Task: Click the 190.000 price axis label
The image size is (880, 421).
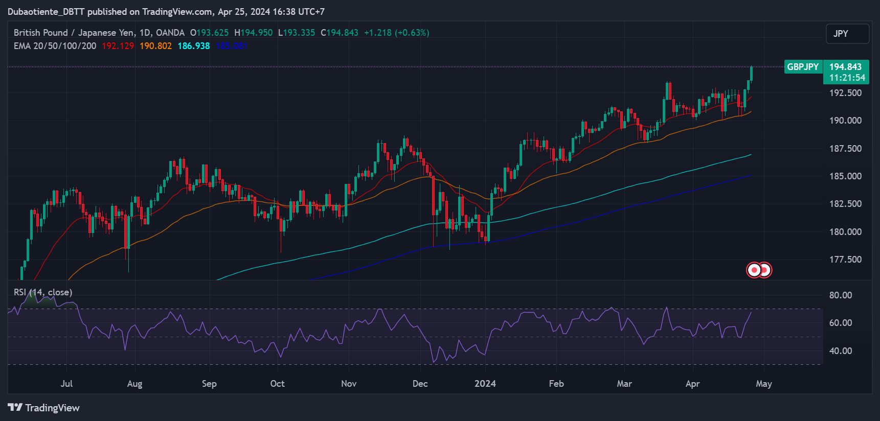Action: tap(845, 121)
